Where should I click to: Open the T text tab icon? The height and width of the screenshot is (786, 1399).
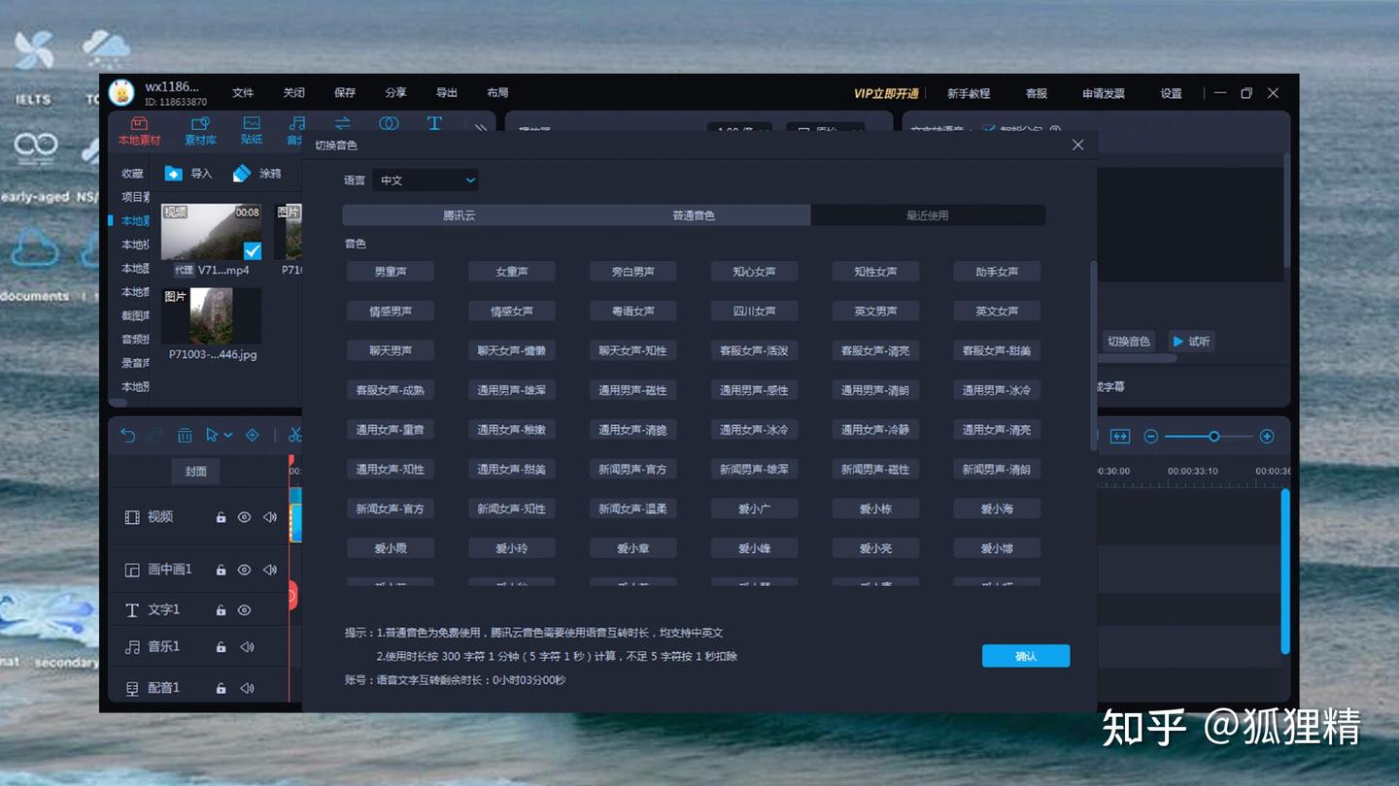pyautogui.click(x=434, y=123)
